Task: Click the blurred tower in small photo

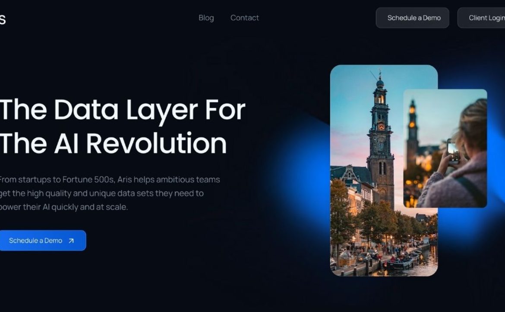Action: pyautogui.click(x=412, y=135)
